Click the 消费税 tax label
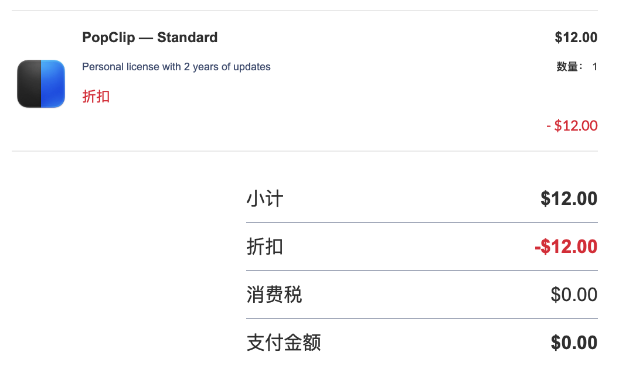This screenshot has height=376, width=626. pos(274,295)
